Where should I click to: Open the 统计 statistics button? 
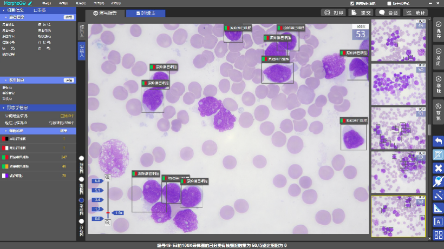tap(415, 13)
